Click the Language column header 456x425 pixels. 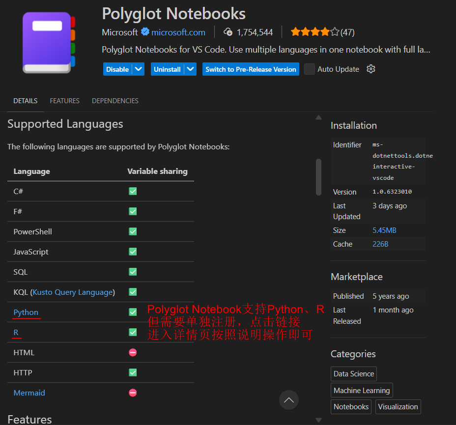click(x=31, y=171)
